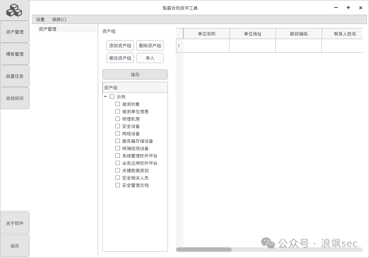This screenshot has width=369, height=258.
Task: Click the 单位地址 column header
Action: (252, 34)
